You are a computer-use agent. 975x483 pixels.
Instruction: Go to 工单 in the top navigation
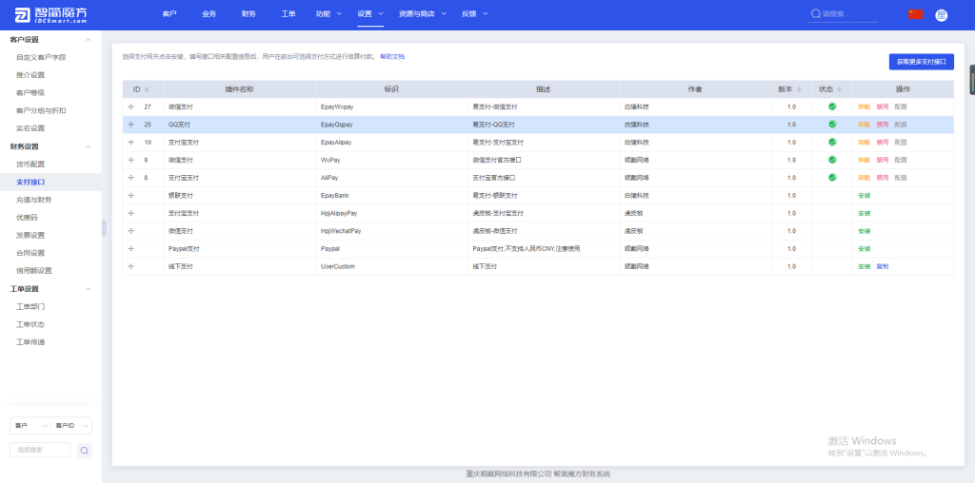289,13
